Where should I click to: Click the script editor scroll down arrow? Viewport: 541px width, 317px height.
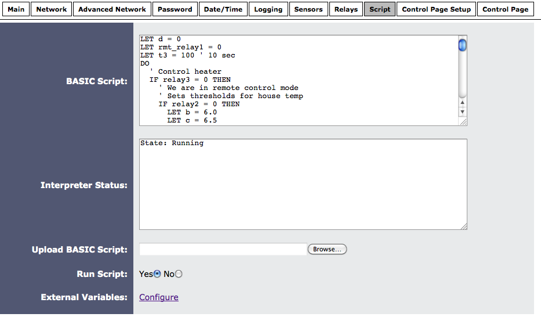click(462, 112)
